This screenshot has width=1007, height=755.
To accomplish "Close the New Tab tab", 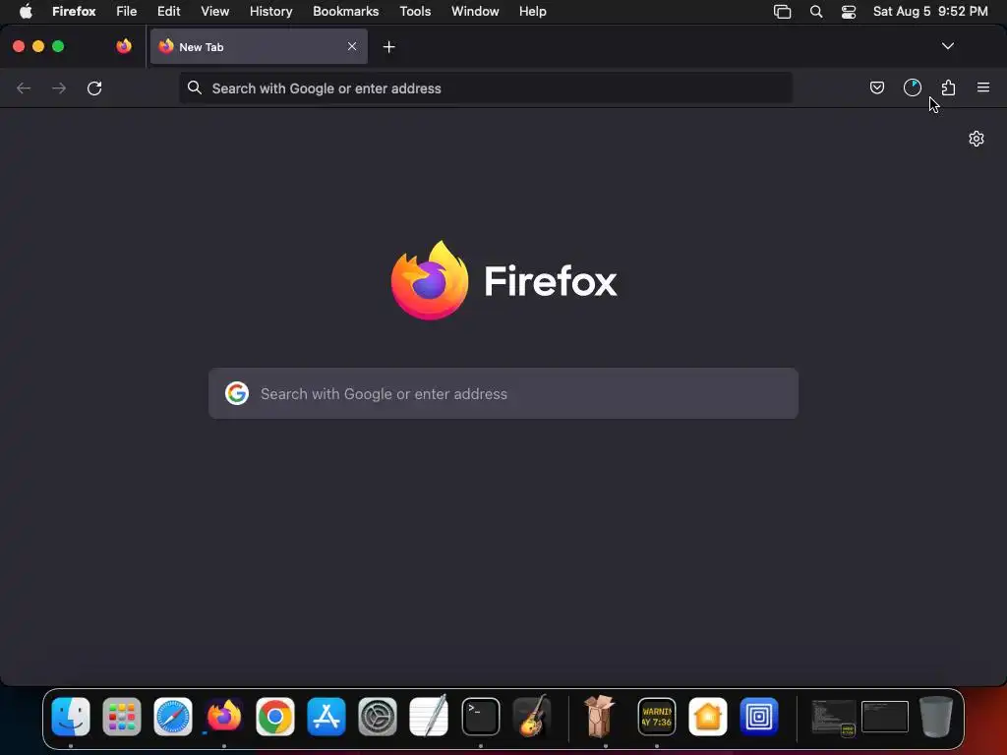I will pyautogui.click(x=352, y=46).
